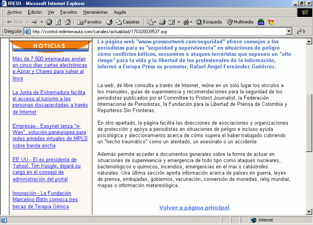313x225 pixels.
Task: Click the status bar IE page icon
Action: [4, 220]
